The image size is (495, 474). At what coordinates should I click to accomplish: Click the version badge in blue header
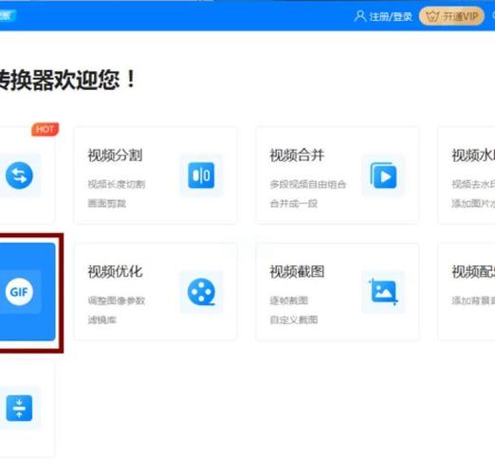click(x=7, y=15)
